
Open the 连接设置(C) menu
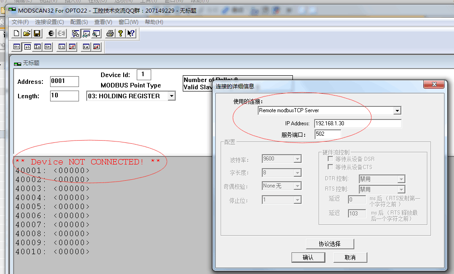(49, 22)
